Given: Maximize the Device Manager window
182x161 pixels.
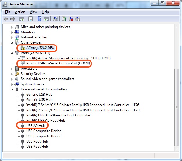Looking at the screenshot, I should pyautogui.click(x=162, y=3).
